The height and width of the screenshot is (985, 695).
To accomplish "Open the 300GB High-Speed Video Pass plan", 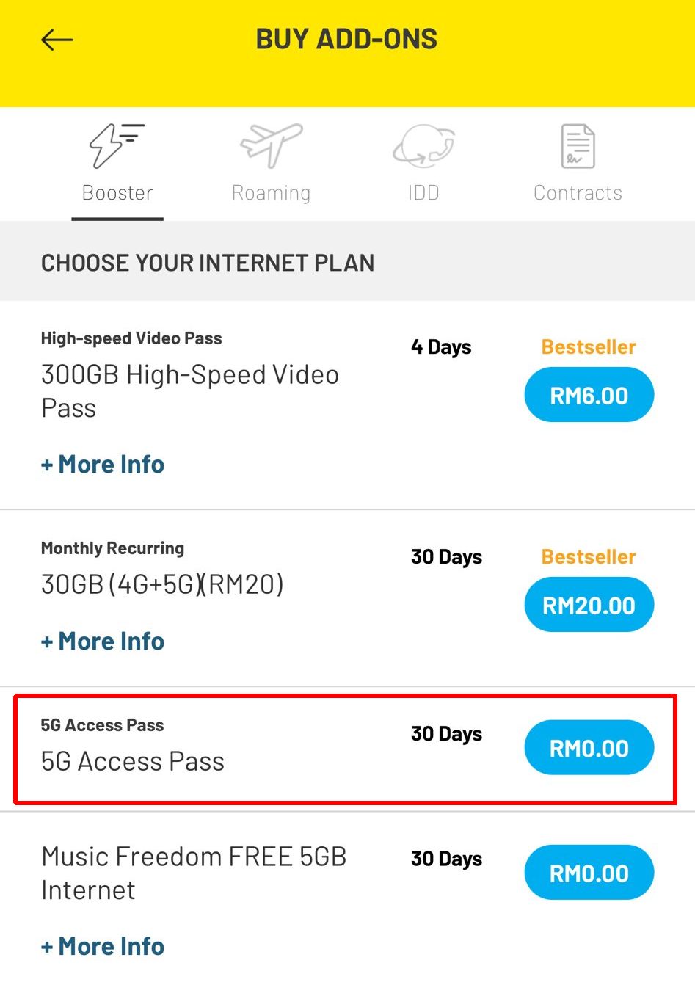I will 190,390.
